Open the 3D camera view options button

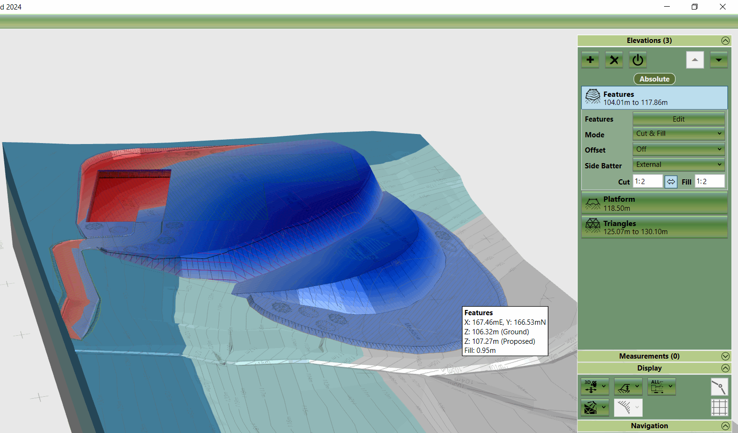point(594,387)
